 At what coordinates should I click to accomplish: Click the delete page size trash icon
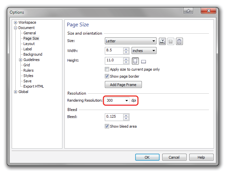179,41
